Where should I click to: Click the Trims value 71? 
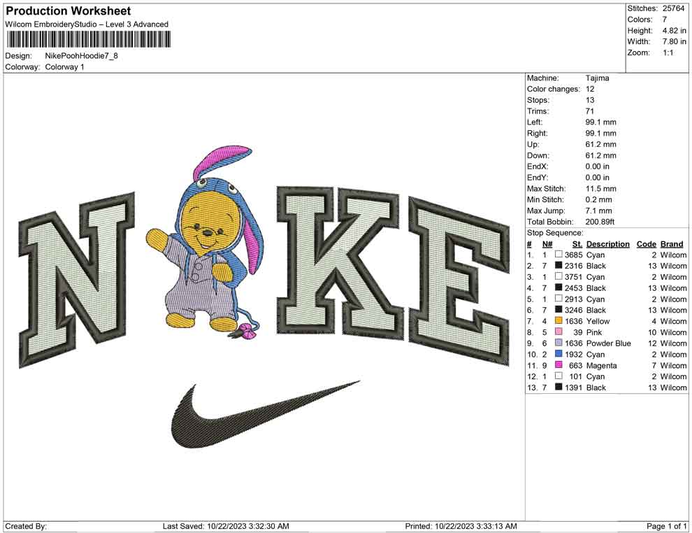(x=590, y=111)
